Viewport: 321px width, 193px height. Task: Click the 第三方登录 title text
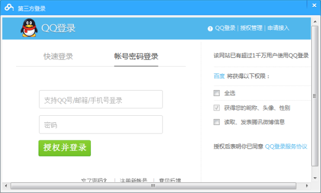pos(32,9)
